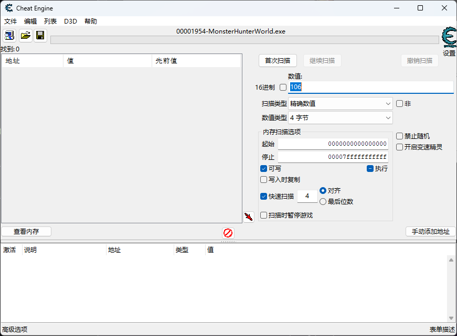Click the red arrow add-to-address-list icon
The width and height of the screenshot is (457, 336).
point(249,216)
